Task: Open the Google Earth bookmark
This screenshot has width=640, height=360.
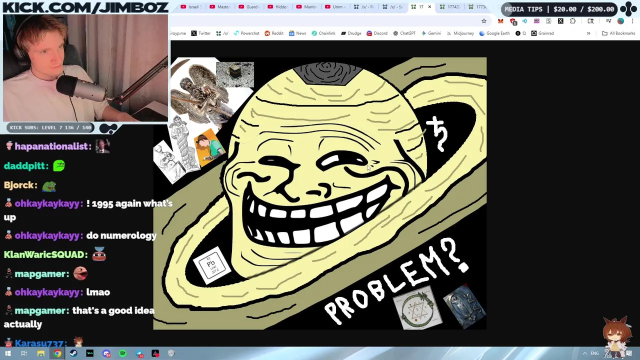Action: (494, 33)
